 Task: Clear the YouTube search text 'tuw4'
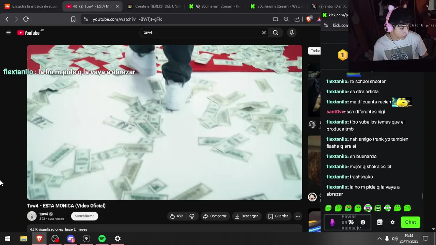click(264, 33)
